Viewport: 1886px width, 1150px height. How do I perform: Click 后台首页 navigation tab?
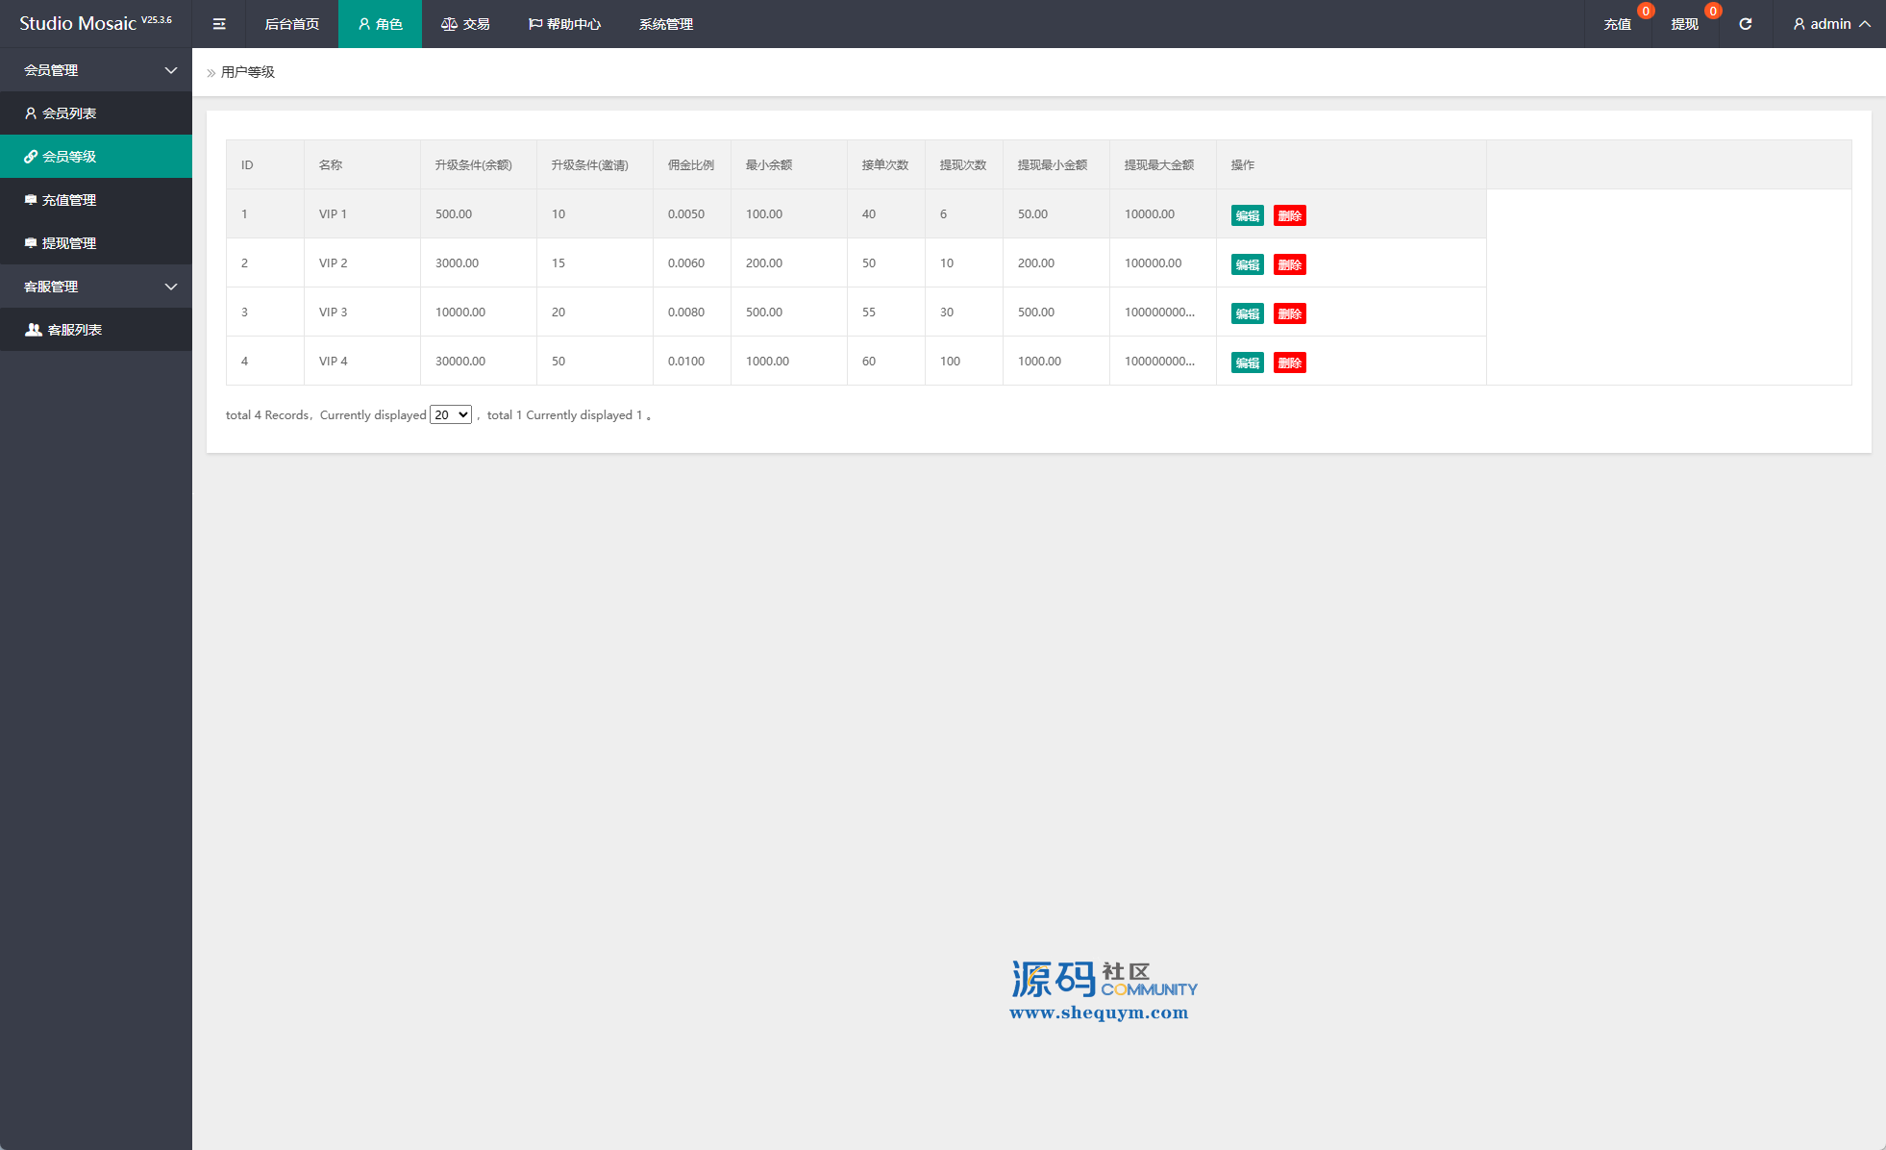(291, 24)
